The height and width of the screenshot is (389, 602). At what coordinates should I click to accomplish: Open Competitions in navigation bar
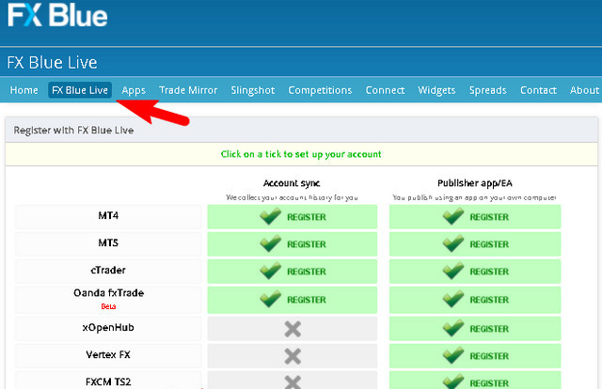320,90
